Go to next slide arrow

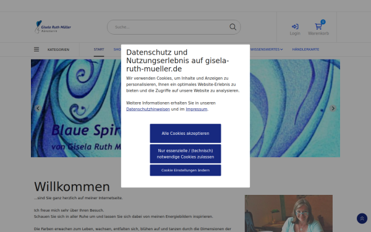point(333,108)
